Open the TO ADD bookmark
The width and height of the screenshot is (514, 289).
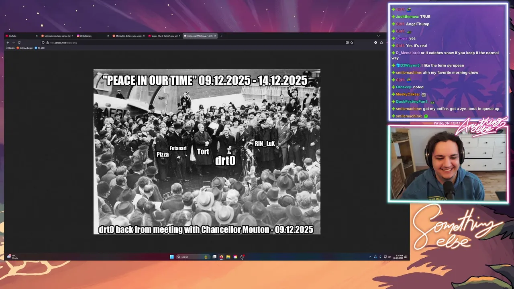coord(39,48)
